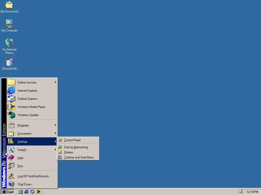Expand the Settings submenu arrow
Viewport: 261px width, 195px height.
(x=55, y=141)
